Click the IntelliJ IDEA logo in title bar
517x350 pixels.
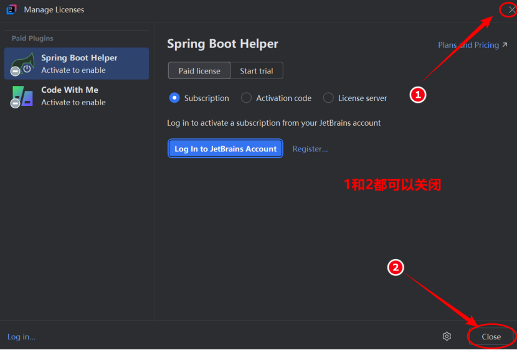point(12,9)
